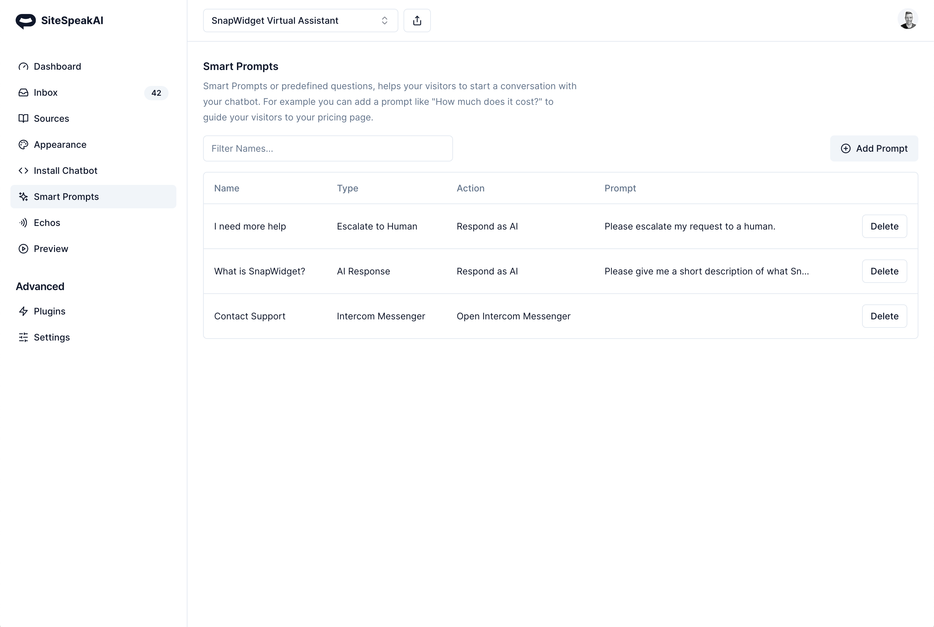934x627 pixels.
Task: Click the Install Chatbot code icon
Action: (x=23, y=171)
